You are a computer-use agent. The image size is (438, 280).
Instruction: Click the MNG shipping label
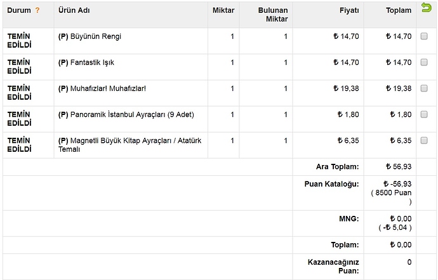(x=350, y=218)
